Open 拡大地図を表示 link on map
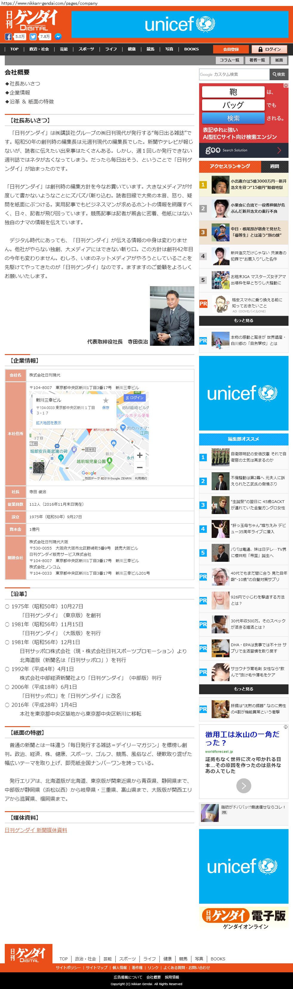The image size is (293, 989). click(x=48, y=423)
